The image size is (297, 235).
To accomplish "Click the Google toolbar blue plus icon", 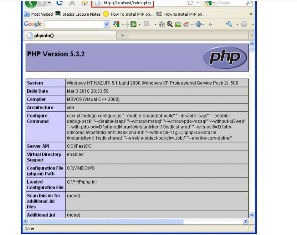I will pyautogui.click(x=198, y=24).
